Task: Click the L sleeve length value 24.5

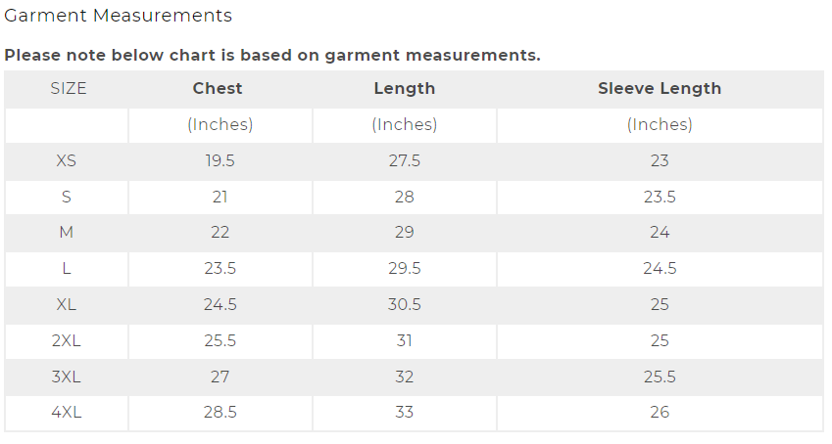Action: point(660,268)
